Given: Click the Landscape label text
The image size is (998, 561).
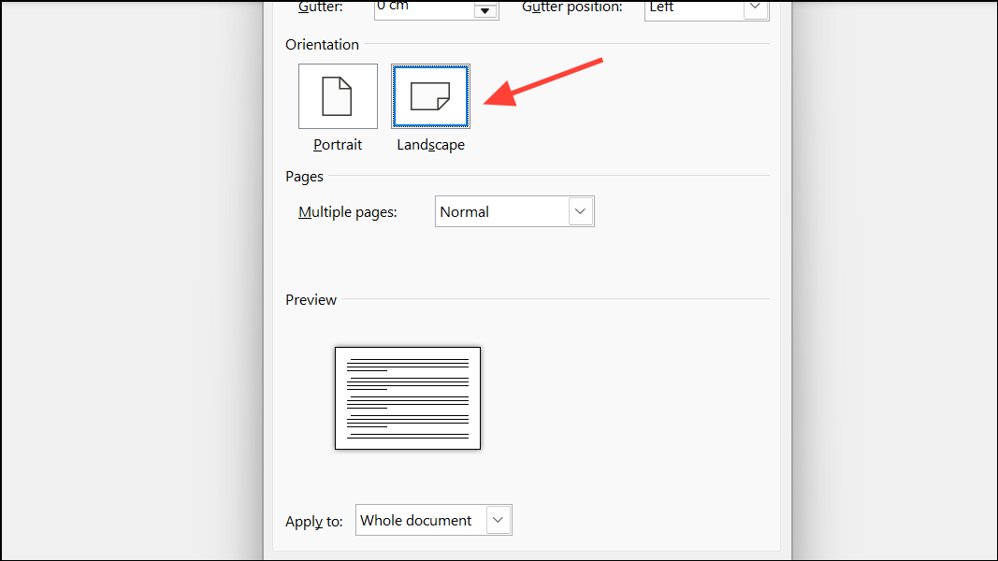Looking at the screenshot, I should click(430, 145).
